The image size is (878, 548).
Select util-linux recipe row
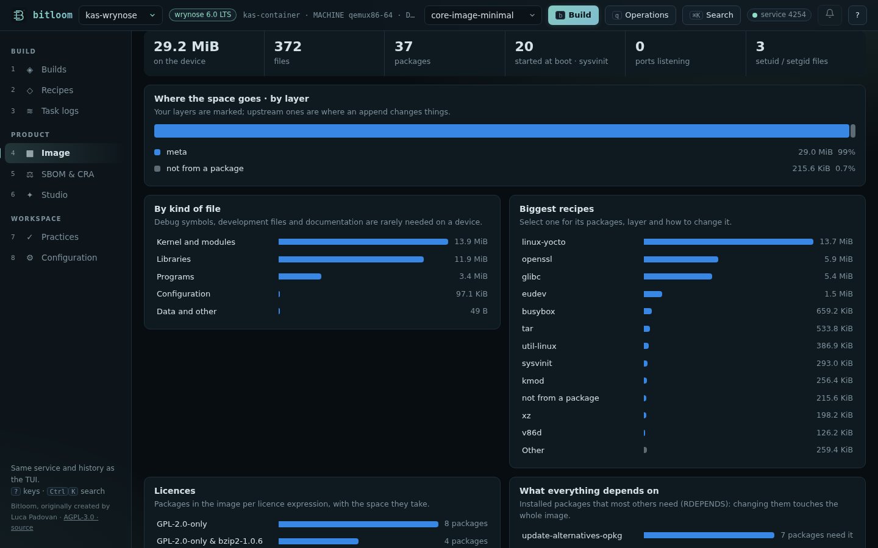click(x=687, y=346)
